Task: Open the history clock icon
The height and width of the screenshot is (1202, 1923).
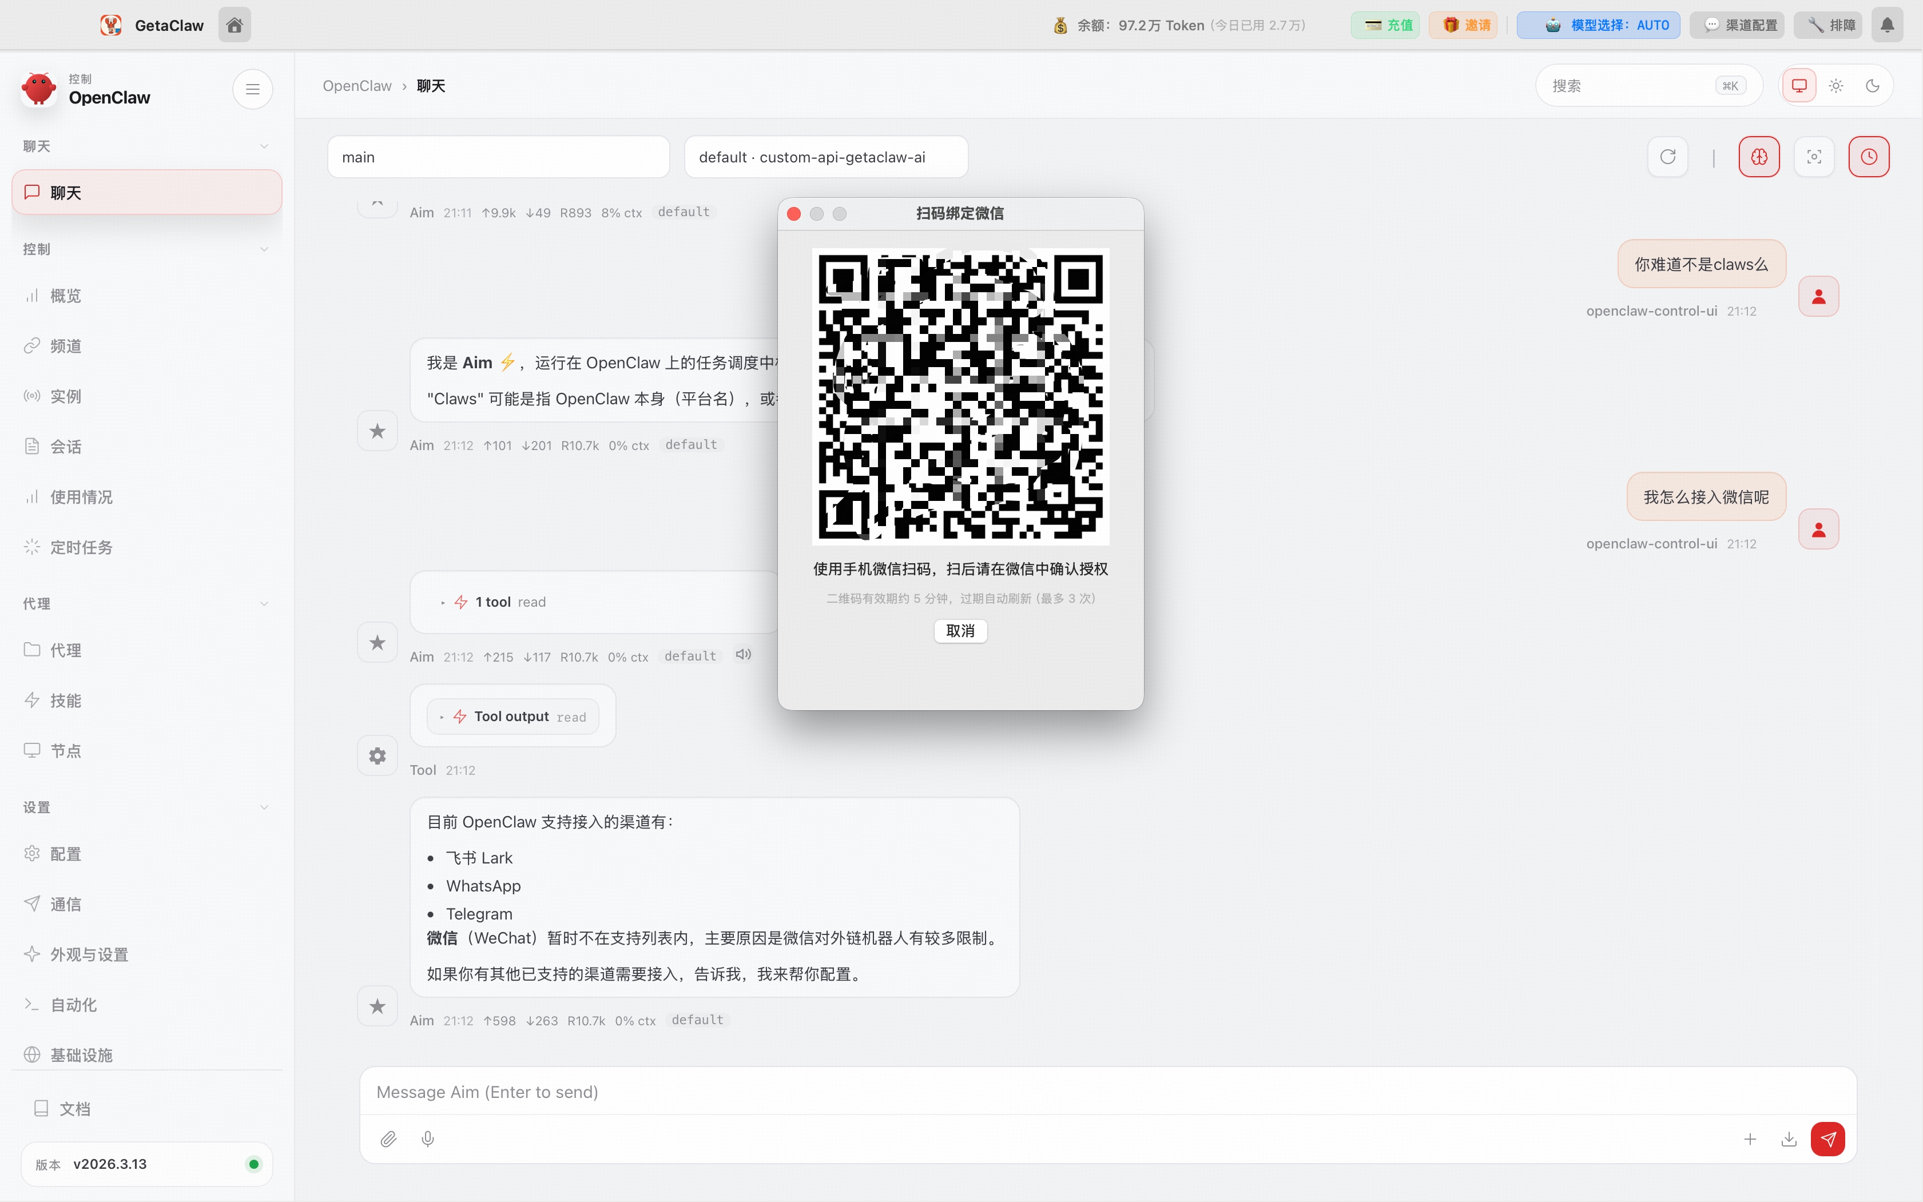Action: pyautogui.click(x=1868, y=156)
